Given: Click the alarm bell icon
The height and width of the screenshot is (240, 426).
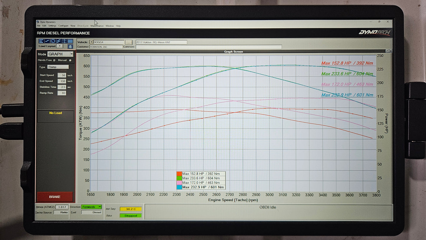Looking at the screenshot, I should (x=70, y=47).
